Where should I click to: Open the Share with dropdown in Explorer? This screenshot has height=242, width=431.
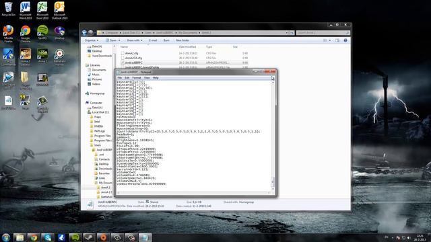click(x=135, y=40)
